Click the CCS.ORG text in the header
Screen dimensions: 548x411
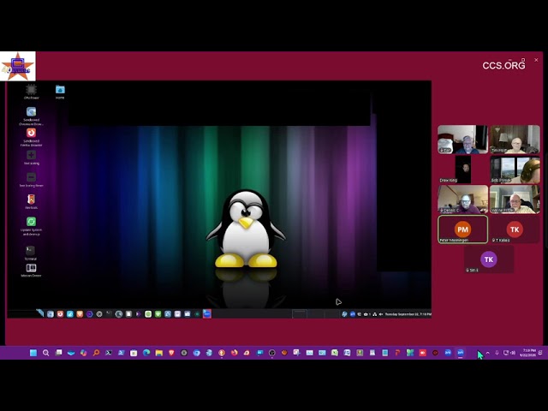(503, 66)
